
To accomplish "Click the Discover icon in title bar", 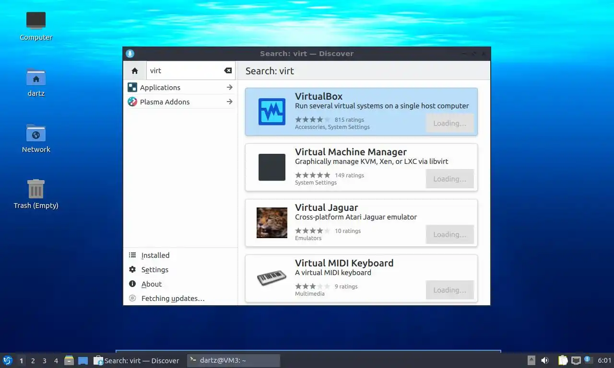I will pos(130,54).
